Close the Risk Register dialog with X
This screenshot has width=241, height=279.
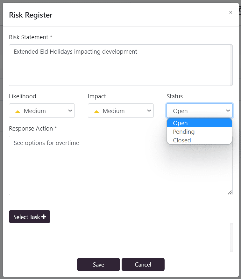click(x=230, y=12)
